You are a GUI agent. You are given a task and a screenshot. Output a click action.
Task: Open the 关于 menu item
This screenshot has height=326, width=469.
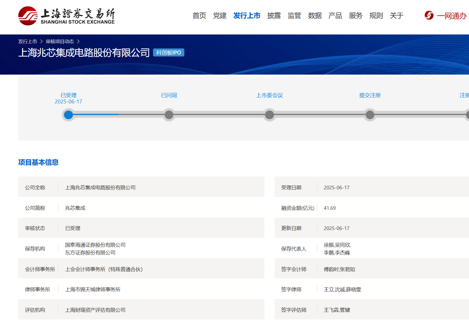coord(397,16)
